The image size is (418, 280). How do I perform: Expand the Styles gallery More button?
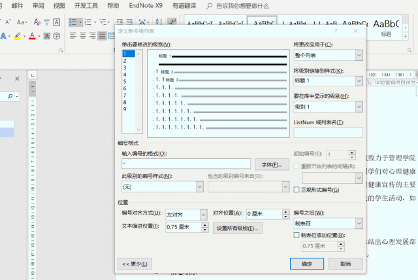pos(405,36)
